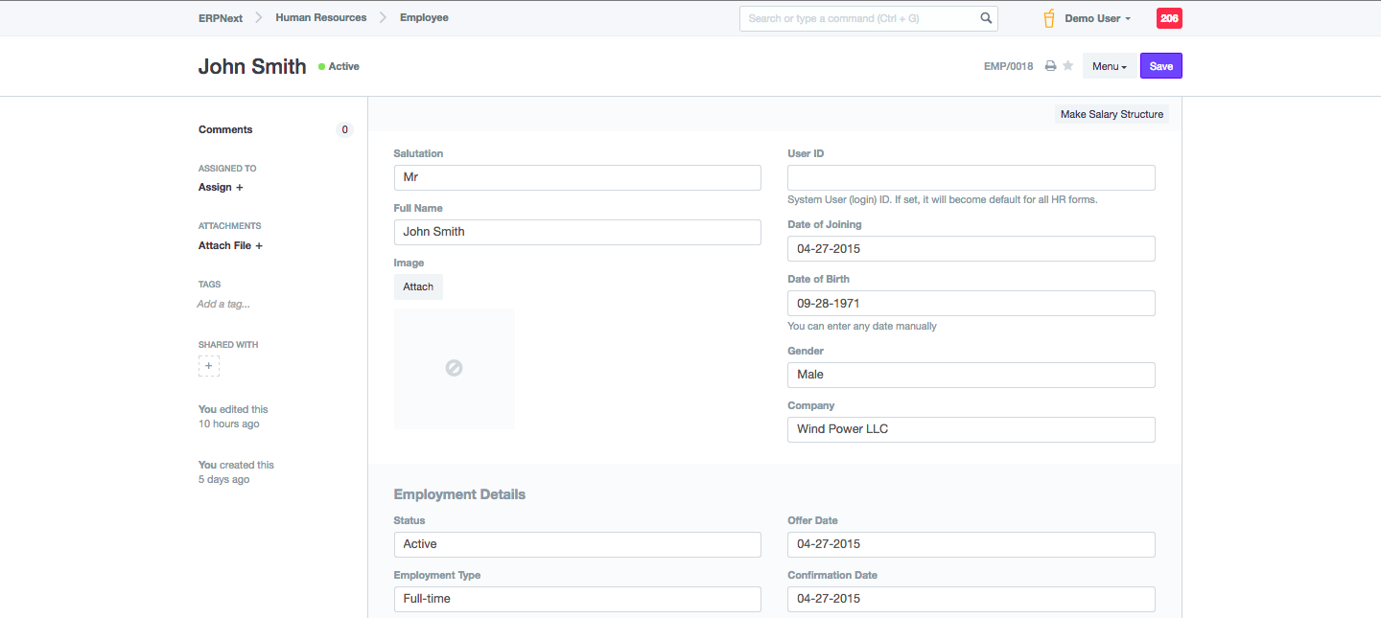Navigate to ERPNext home breadcrumb

pyautogui.click(x=220, y=17)
